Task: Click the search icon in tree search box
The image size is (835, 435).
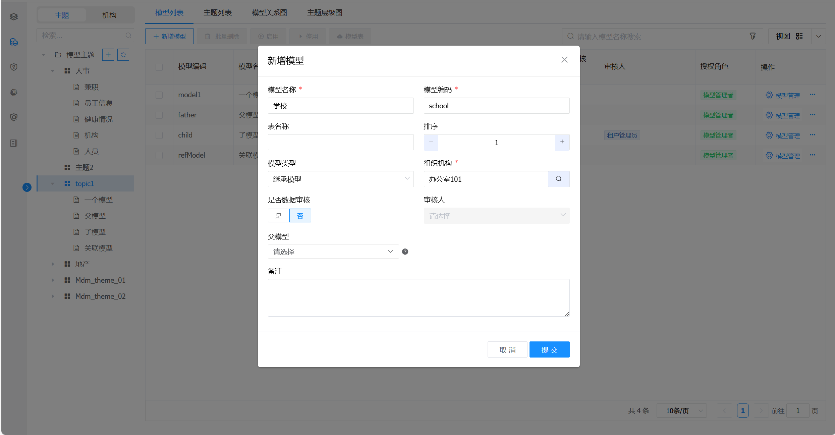Action: (x=128, y=35)
